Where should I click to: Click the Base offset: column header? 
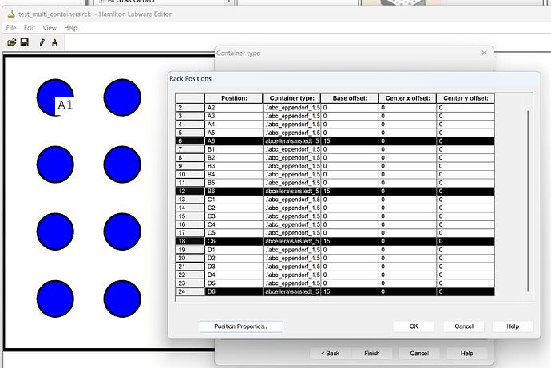tap(350, 98)
